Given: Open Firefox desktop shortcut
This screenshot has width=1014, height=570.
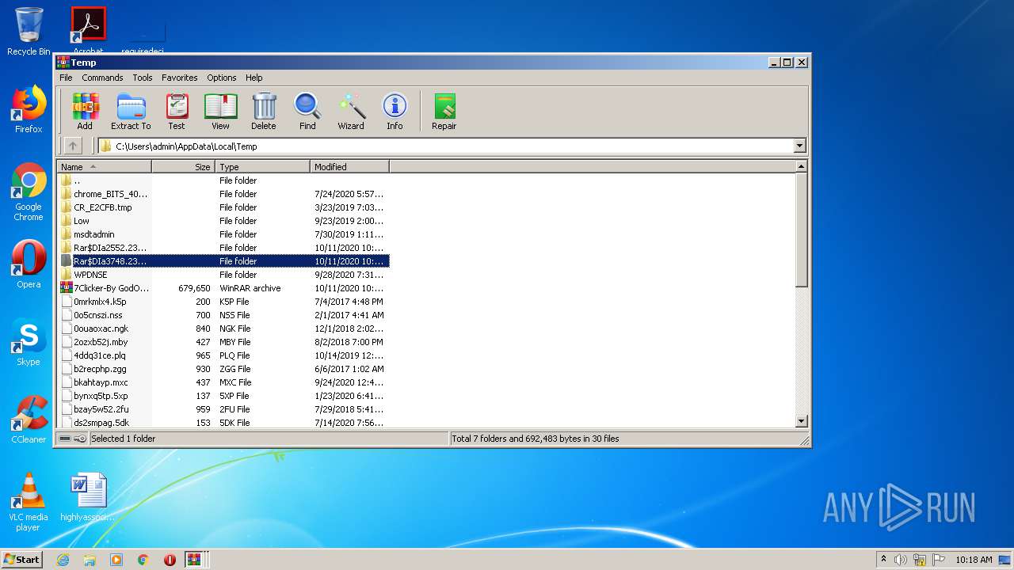Looking at the screenshot, I should (x=29, y=109).
